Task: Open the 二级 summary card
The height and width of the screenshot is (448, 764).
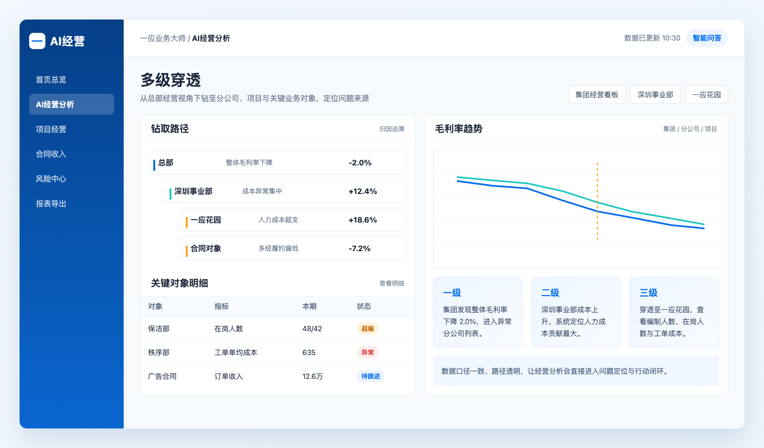Action: (x=576, y=313)
